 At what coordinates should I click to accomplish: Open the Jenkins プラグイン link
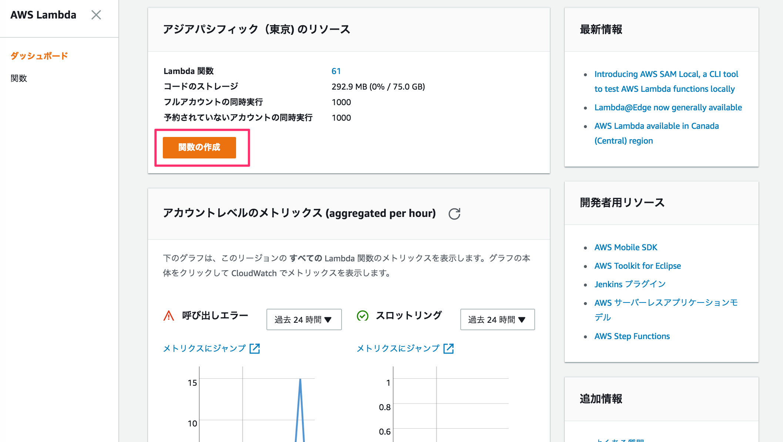[x=630, y=284]
